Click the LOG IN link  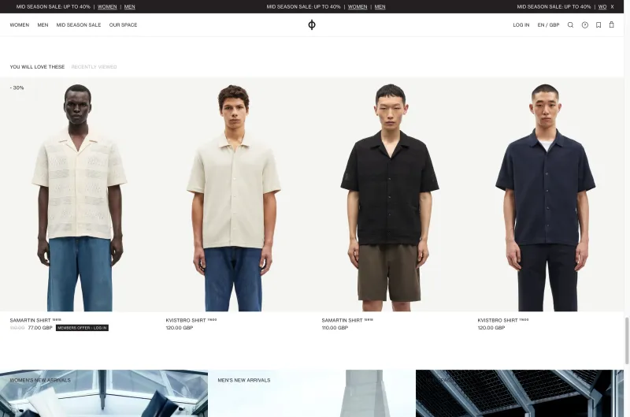coord(521,25)
